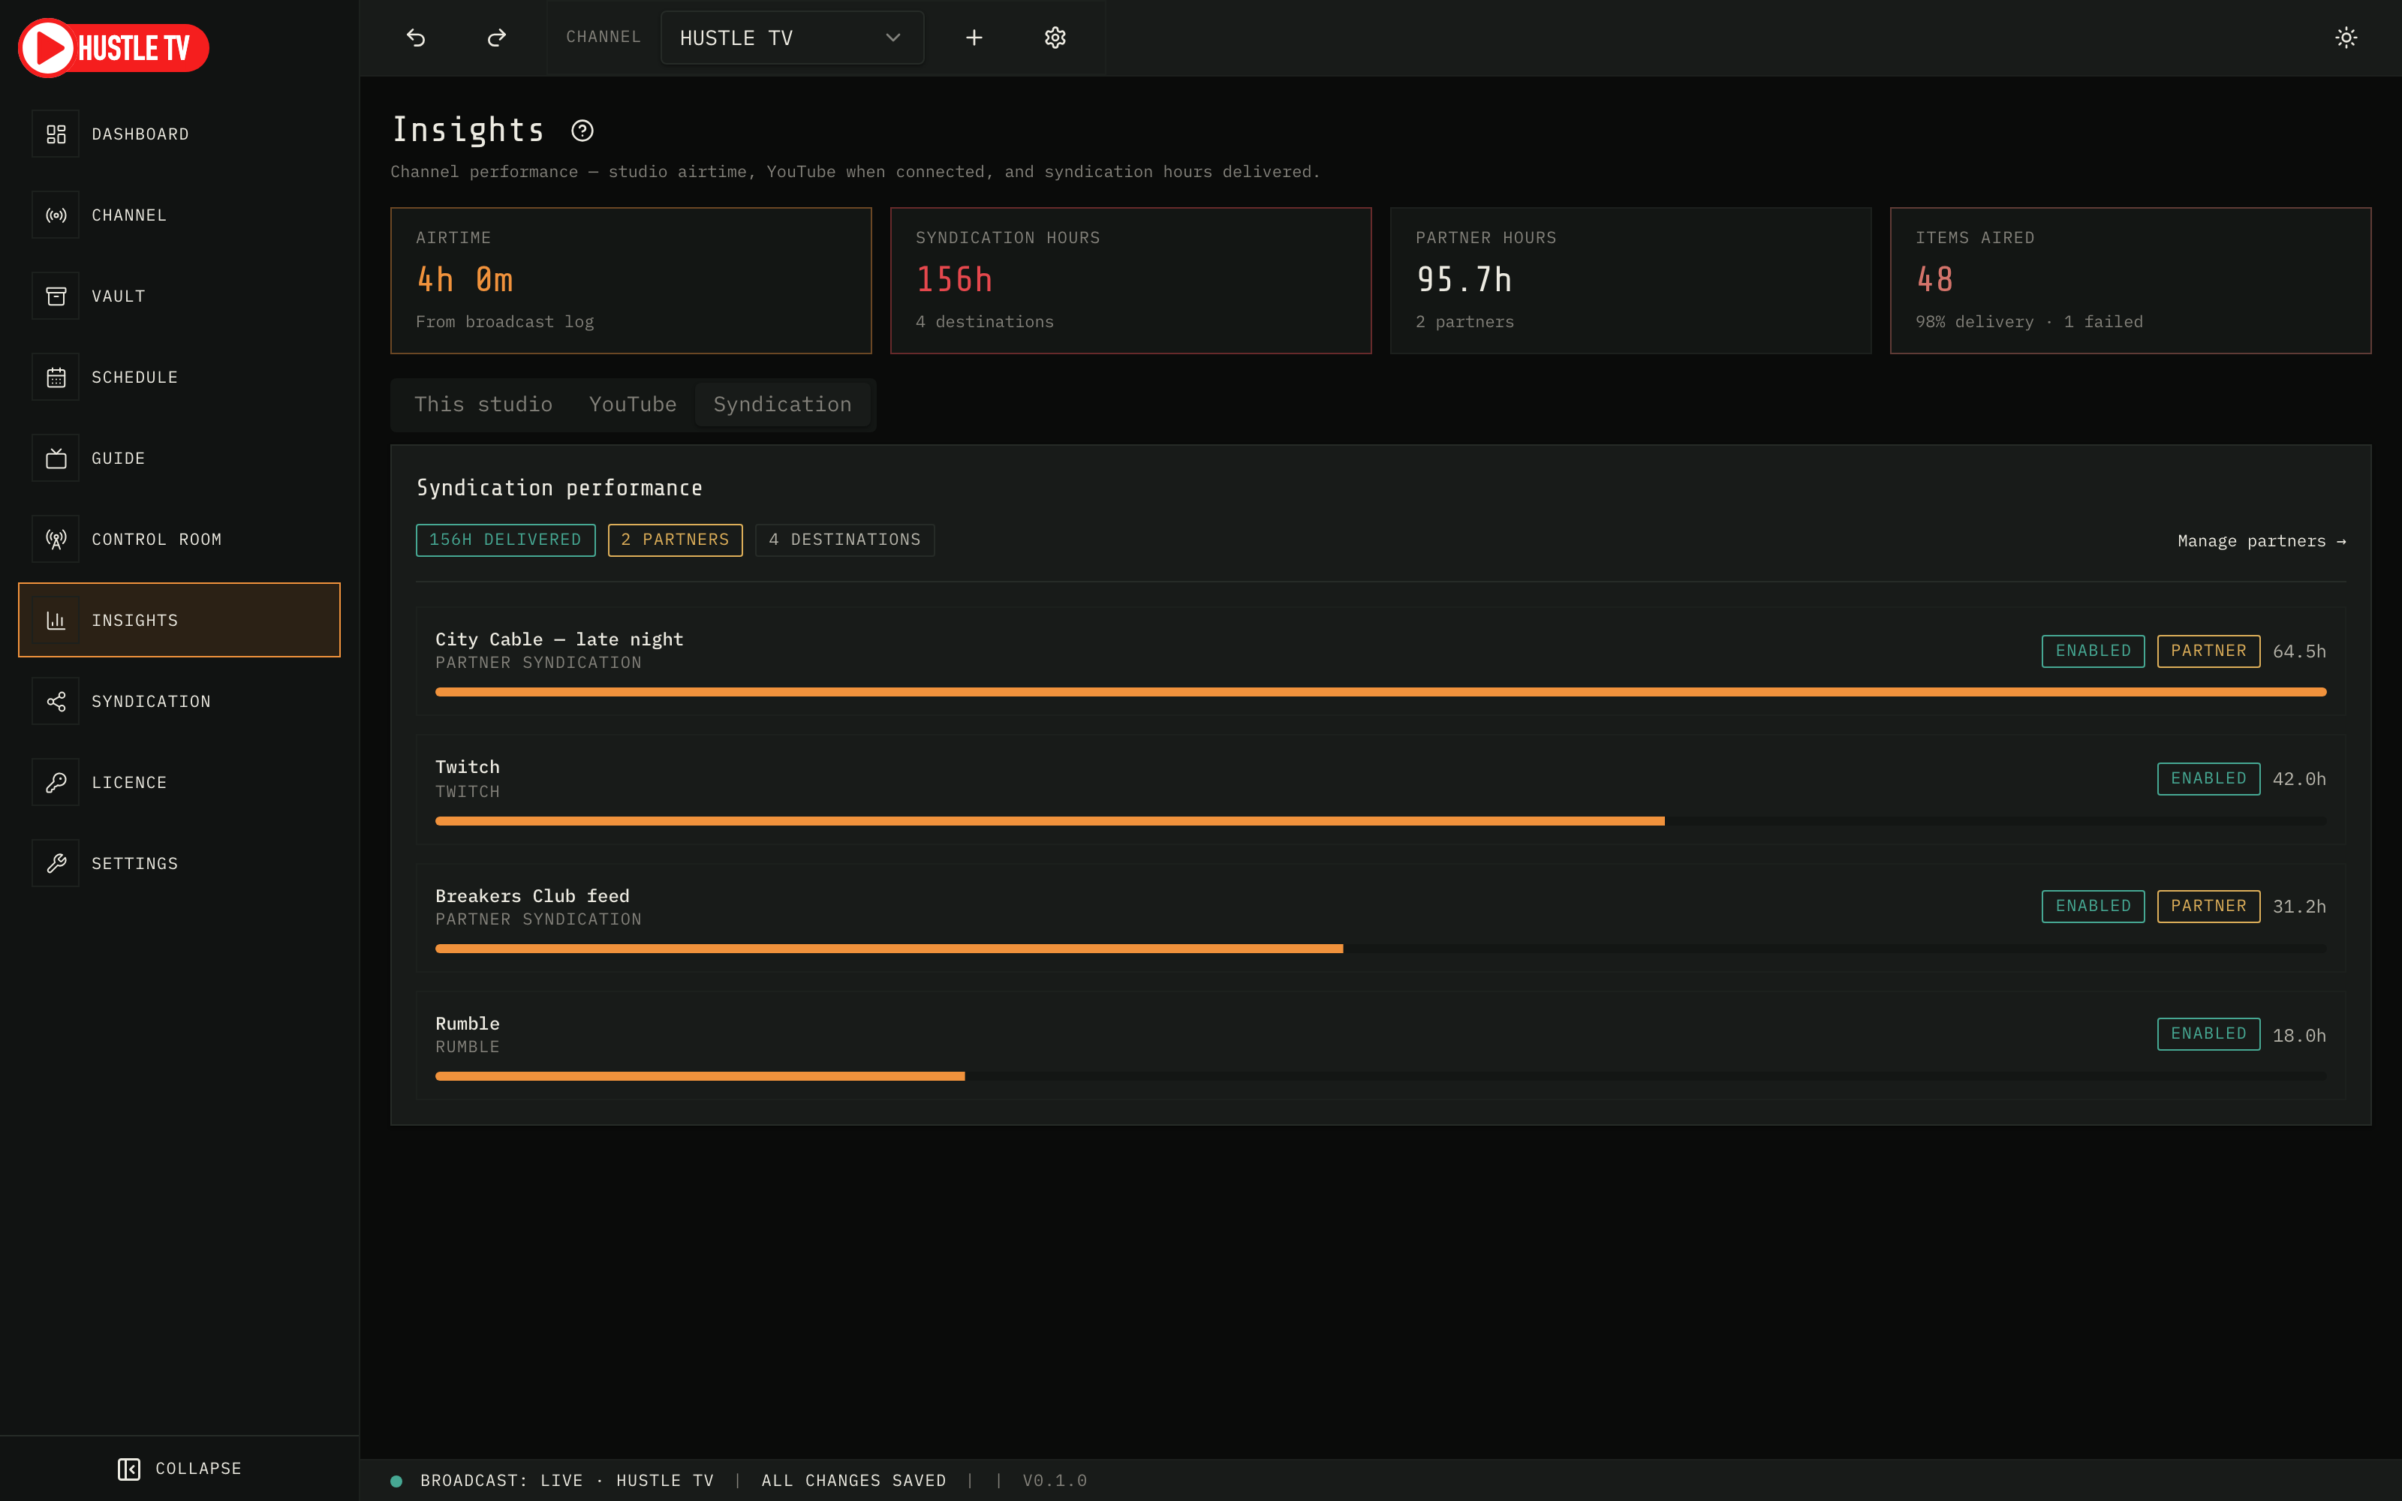Click City Cable late night progress bar
This screenshot has height=1501, width=2402.
[1380, 693]
